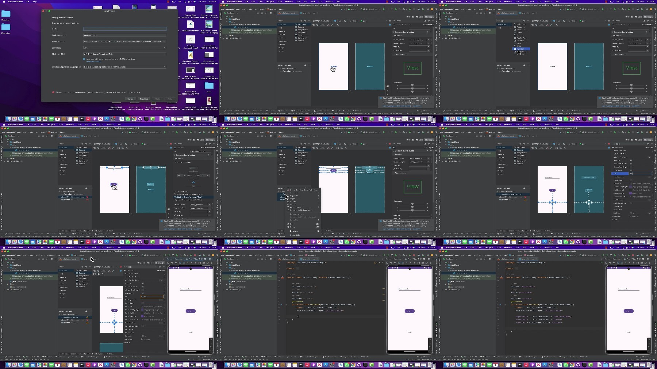Open the 'Help me choose' link under Minimum SDK
The image size is (657, 369).
coord(94,62)
